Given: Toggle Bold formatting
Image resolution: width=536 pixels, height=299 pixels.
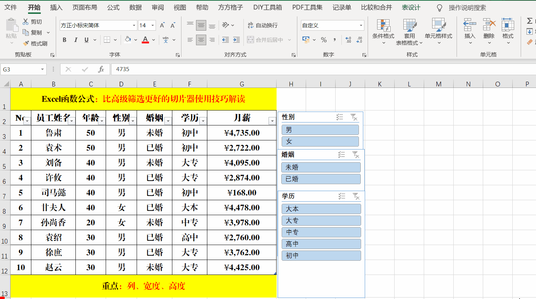Looking at the screenshot, I should pos(64,40).
